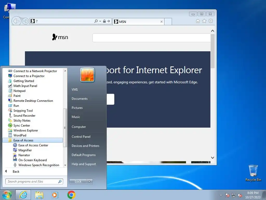266x200 pixels.
Task: Open Documents from Start menu
Action: click(x=79, y=99)
